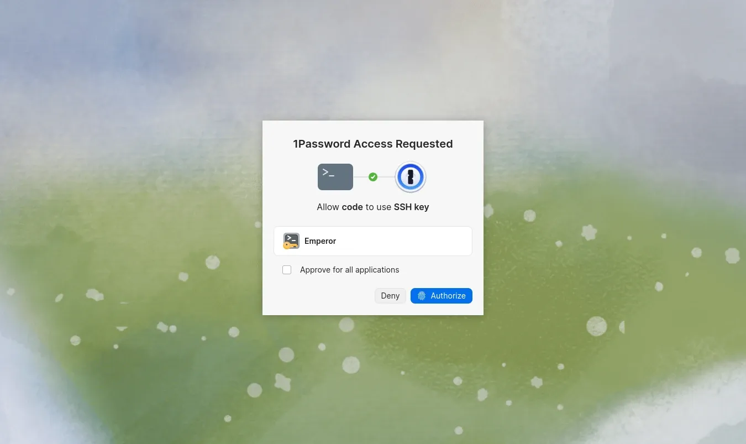The image size is (746, 444).
Task: Enable Approve for all applications checkbox
Action: pyautogui.click(x=287, y=270)
